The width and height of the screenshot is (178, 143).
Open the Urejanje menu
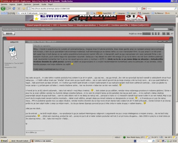point(12,4)
